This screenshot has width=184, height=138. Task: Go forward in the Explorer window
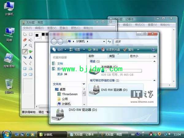(60, 42)
